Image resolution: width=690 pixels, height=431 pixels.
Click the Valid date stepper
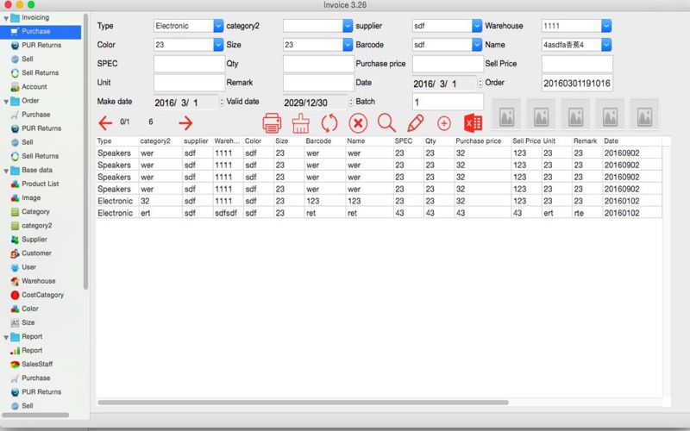tap(351, 102)
